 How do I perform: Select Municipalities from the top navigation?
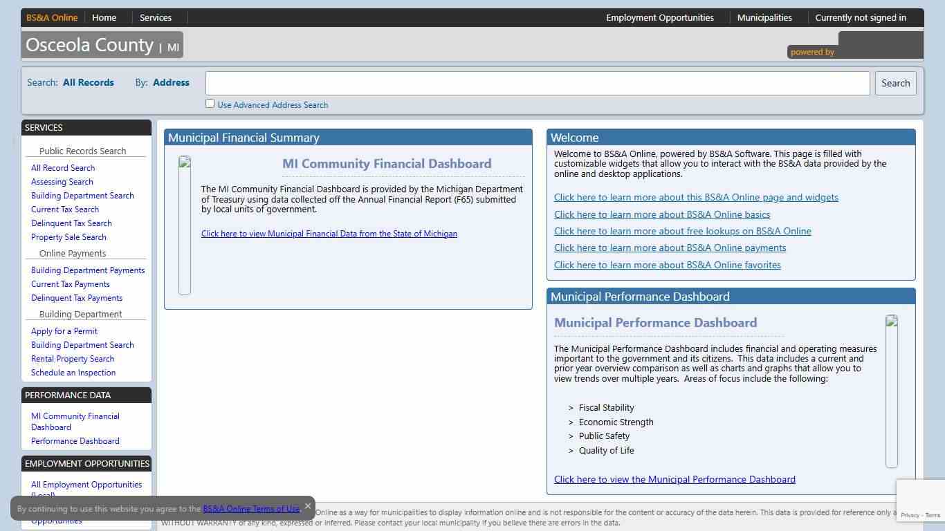point(764,17)
